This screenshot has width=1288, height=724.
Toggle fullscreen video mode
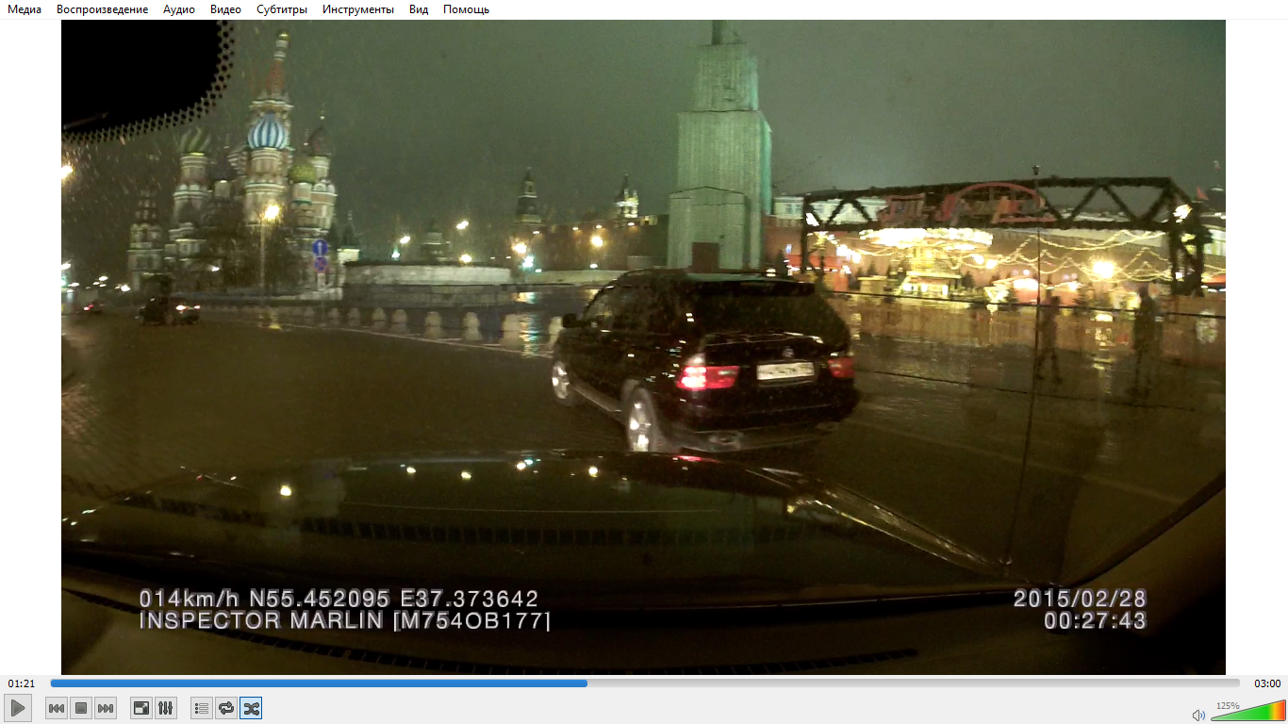140,708
